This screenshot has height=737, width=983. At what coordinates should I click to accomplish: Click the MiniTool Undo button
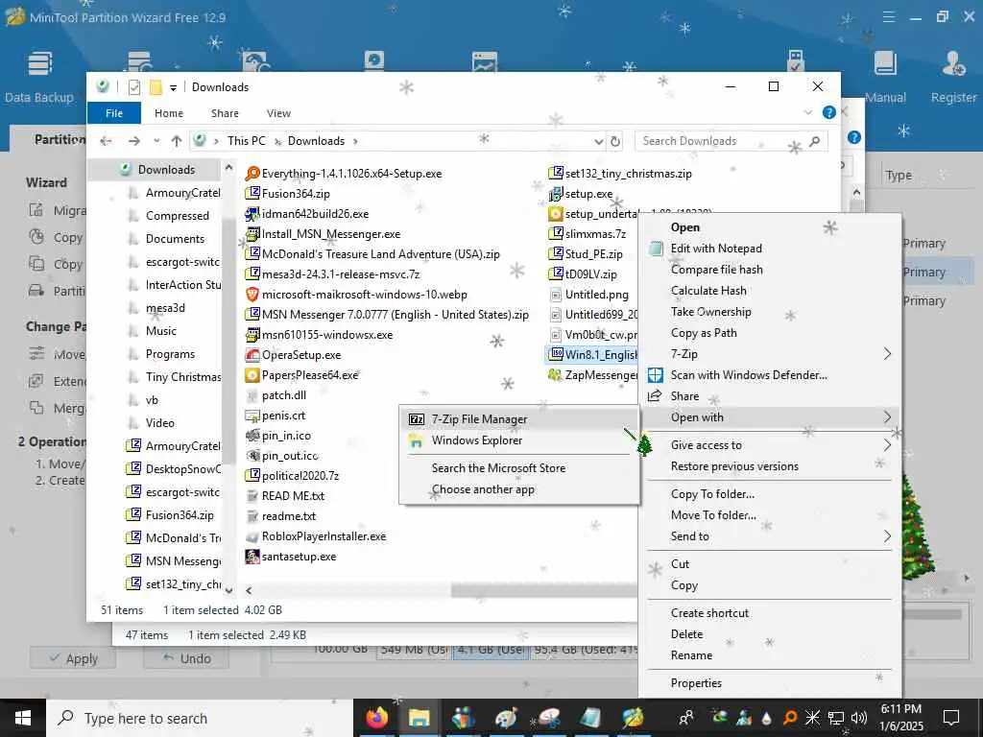point(186,658)
